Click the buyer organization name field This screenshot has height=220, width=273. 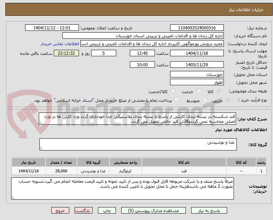(x=143, y=36)
